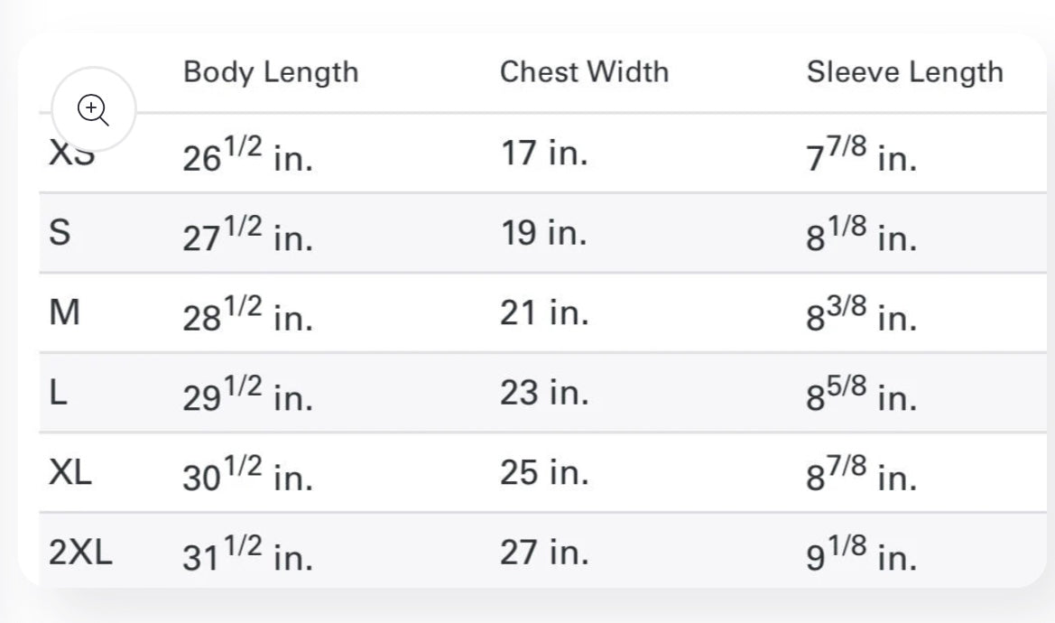Click the L size row label

tap(59, 392)
